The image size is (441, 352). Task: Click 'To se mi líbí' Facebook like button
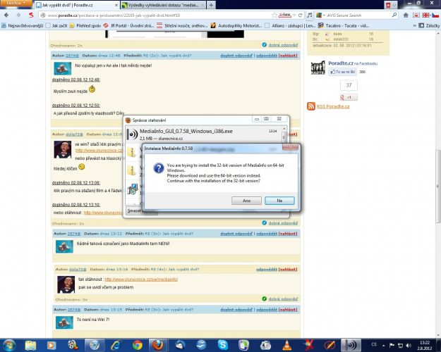[342, 72]
